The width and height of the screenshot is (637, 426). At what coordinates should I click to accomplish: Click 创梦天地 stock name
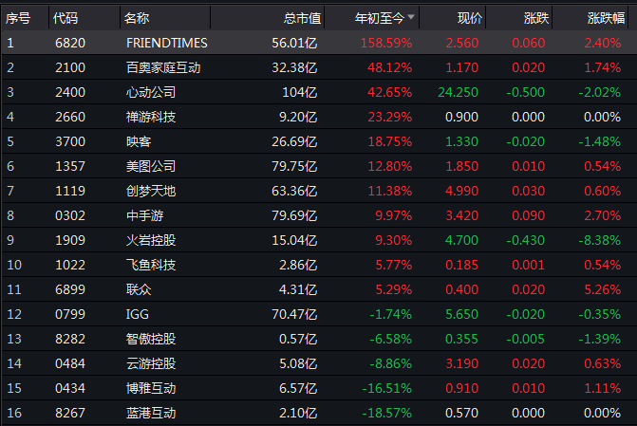pyautogui.click(x=151, y=191)
